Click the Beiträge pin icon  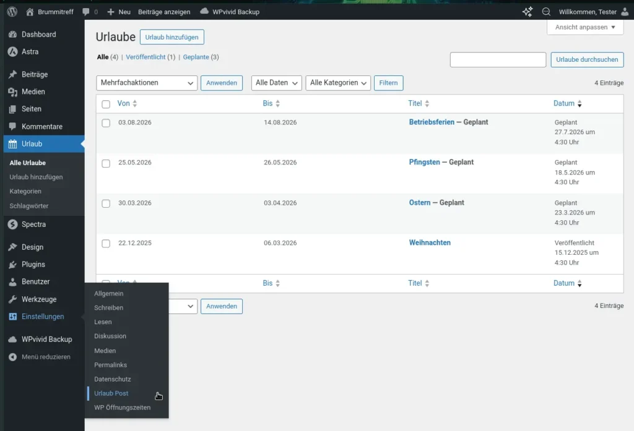(x=12, y=74)
